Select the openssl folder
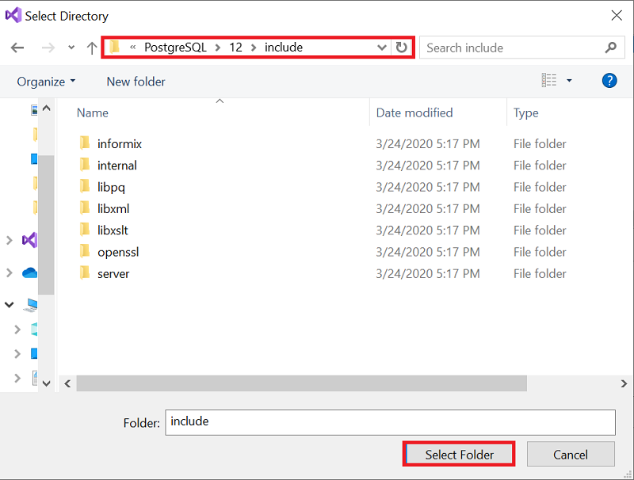 [x=117, y=252]
